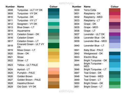This screenshot has width=127, height=95.
Task: Choose the Emerald Green - ULT VY DK swatch
Action: click(x=54, y=46)
